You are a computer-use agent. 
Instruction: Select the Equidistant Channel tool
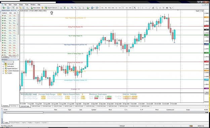point(153,8)
